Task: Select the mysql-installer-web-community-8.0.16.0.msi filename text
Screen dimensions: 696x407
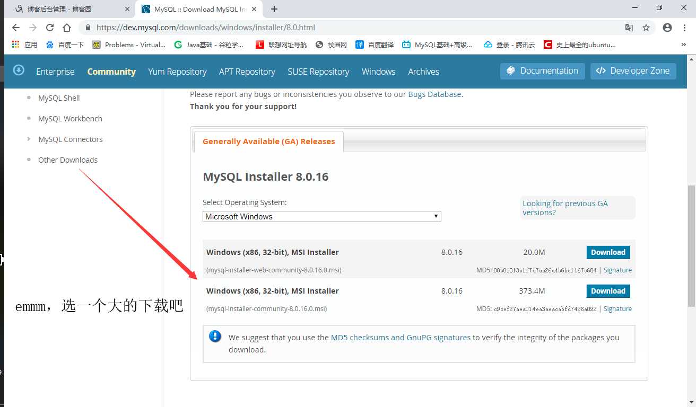Action: 274,270
